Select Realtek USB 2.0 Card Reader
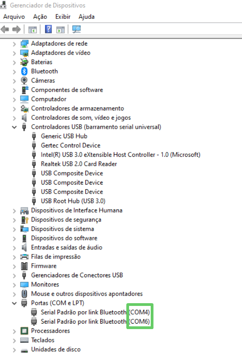Screen dimensions: 242x355 click(79, 164)
